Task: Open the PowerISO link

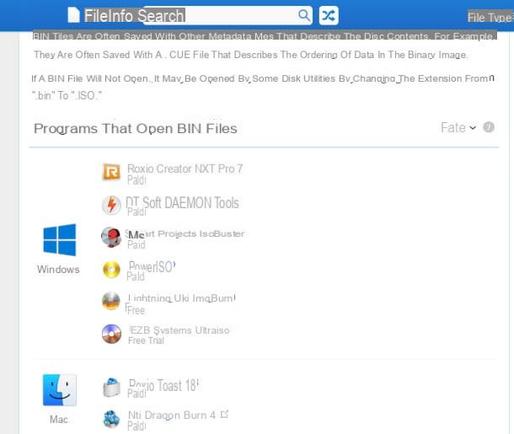Action: [152, 266]
